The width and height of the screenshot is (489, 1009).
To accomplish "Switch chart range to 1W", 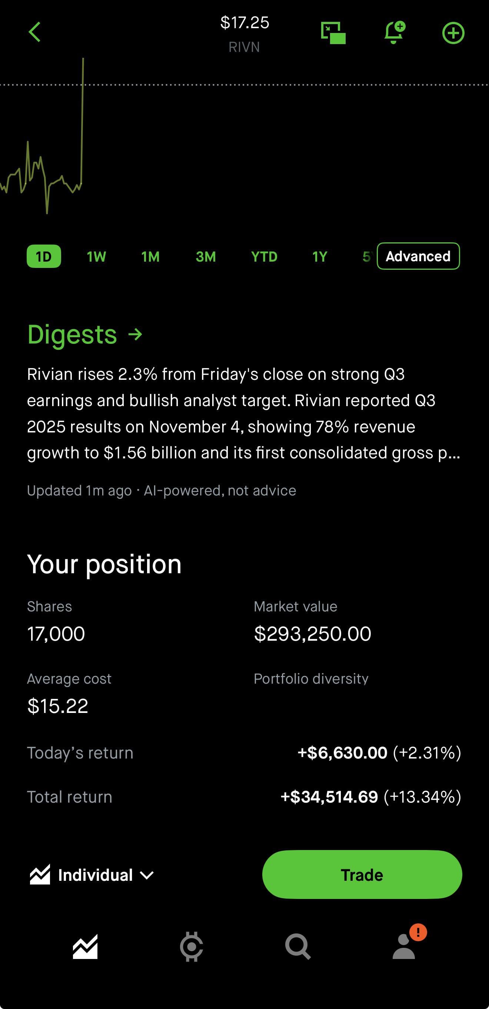I will (x=96, y=256).
